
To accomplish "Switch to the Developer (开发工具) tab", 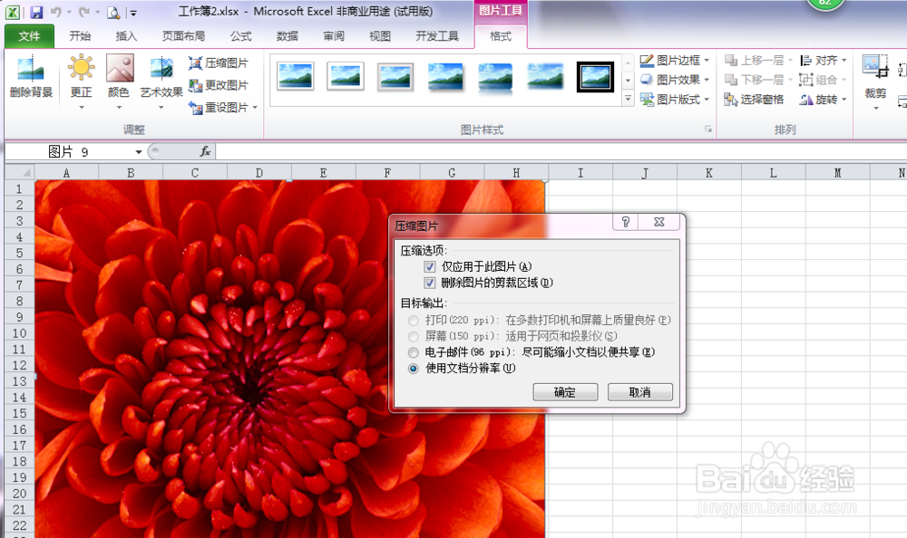I will [x=437, y=36].
